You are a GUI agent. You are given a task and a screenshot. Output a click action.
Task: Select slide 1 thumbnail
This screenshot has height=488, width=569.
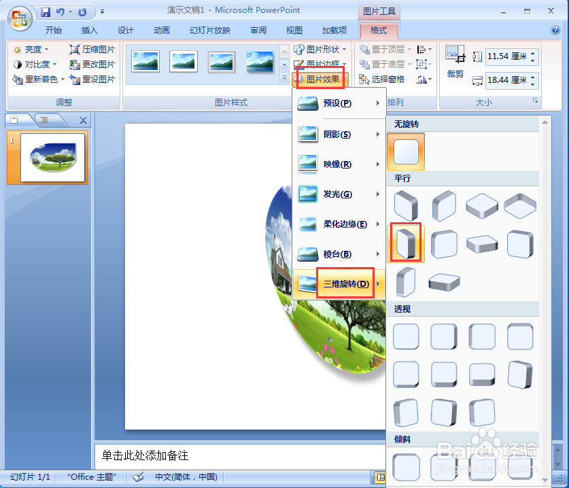point(52,158)
